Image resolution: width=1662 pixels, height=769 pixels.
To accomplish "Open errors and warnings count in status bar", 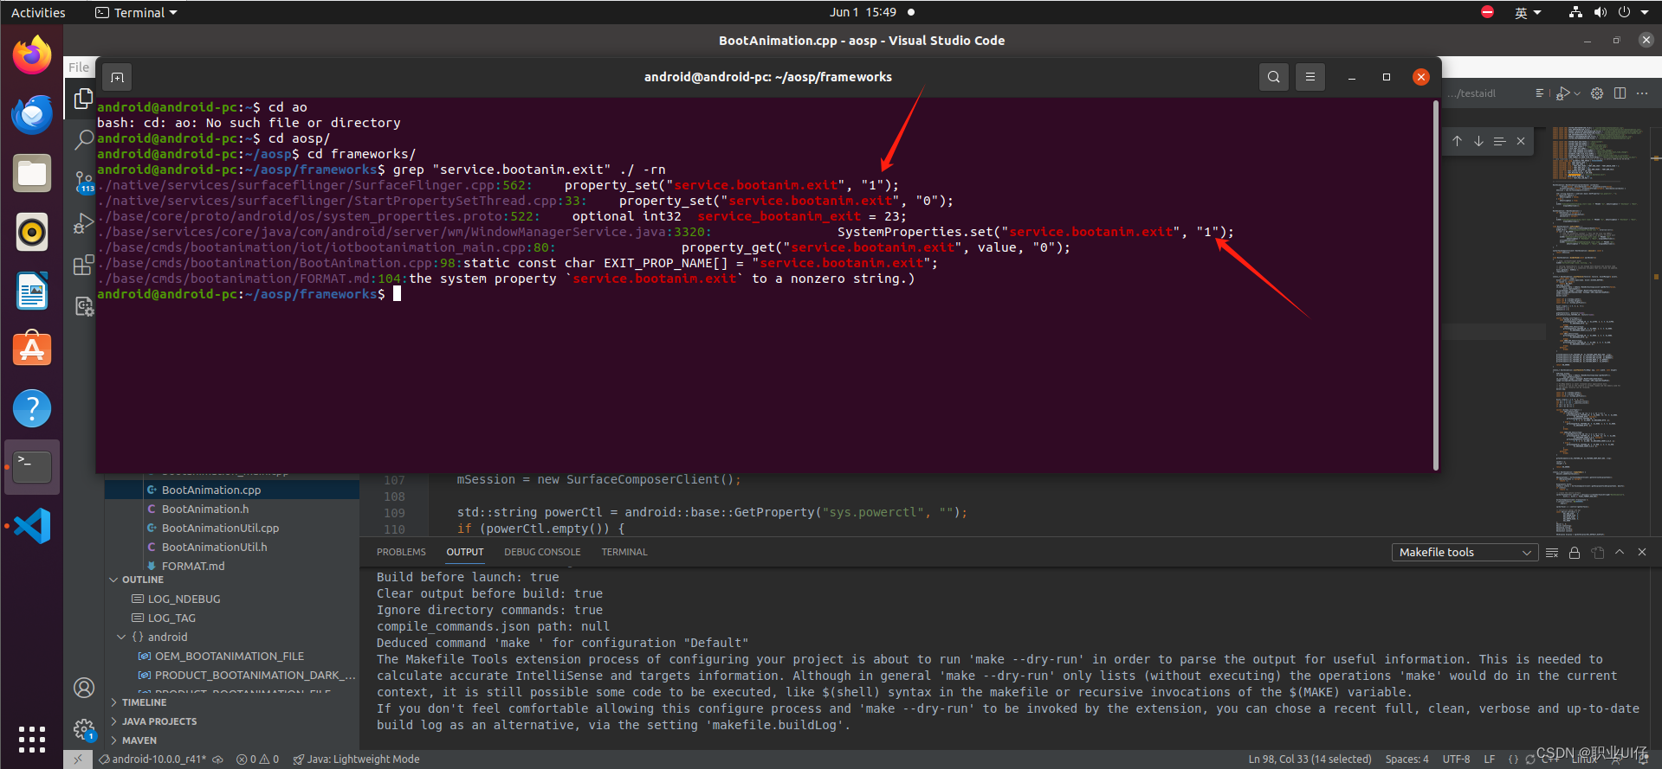I will click(x=258, y=759).
